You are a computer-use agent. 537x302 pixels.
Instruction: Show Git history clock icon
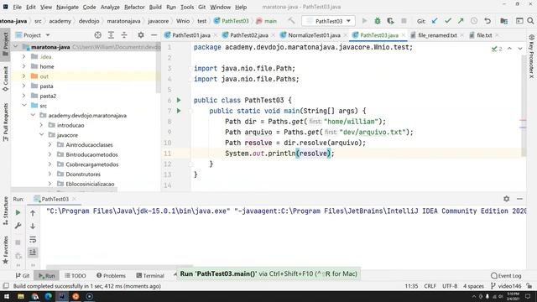point(474,21)
